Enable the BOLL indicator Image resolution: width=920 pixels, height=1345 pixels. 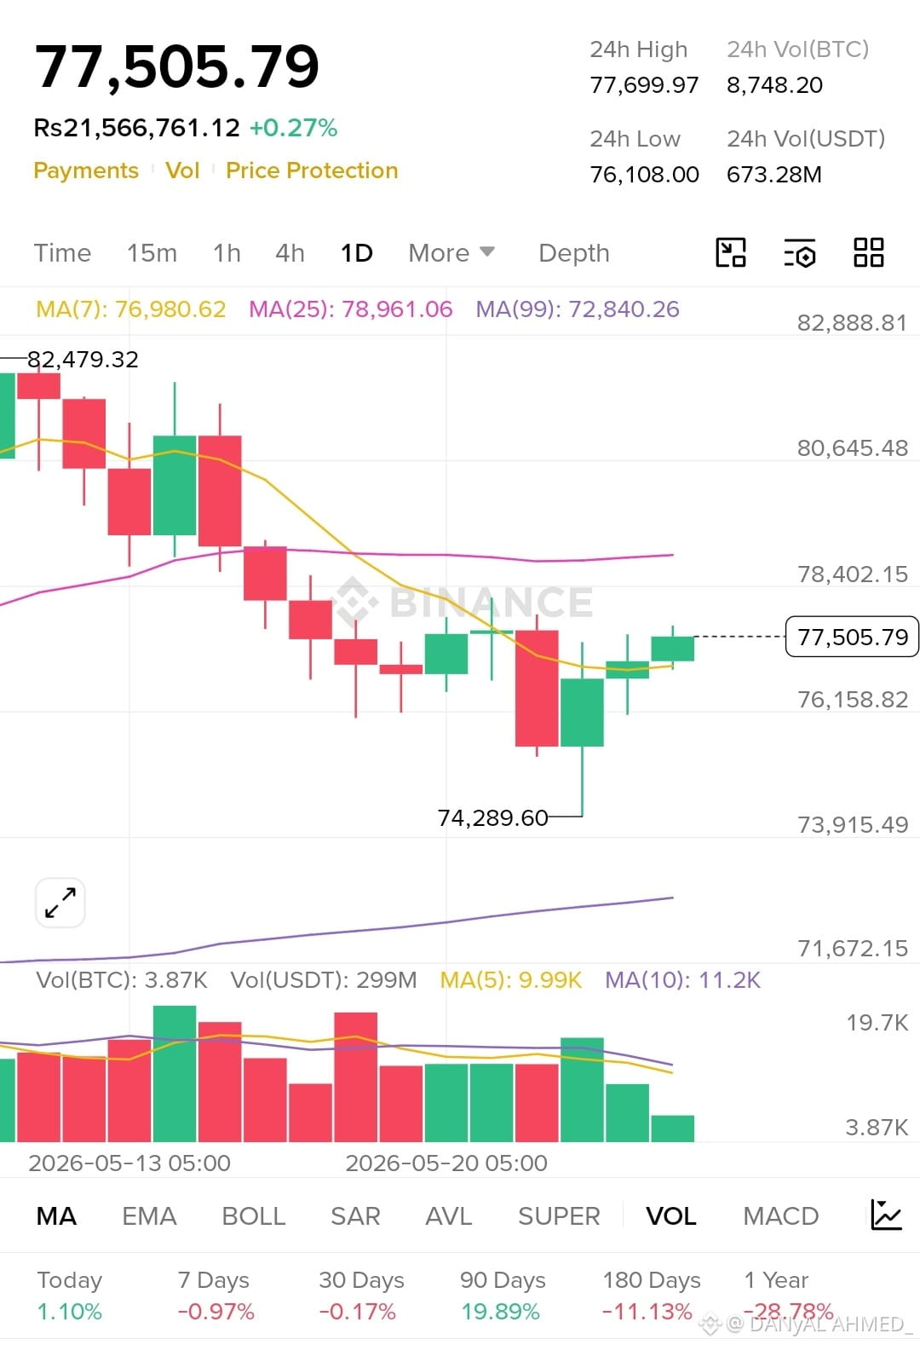[x=253, y=1216]
